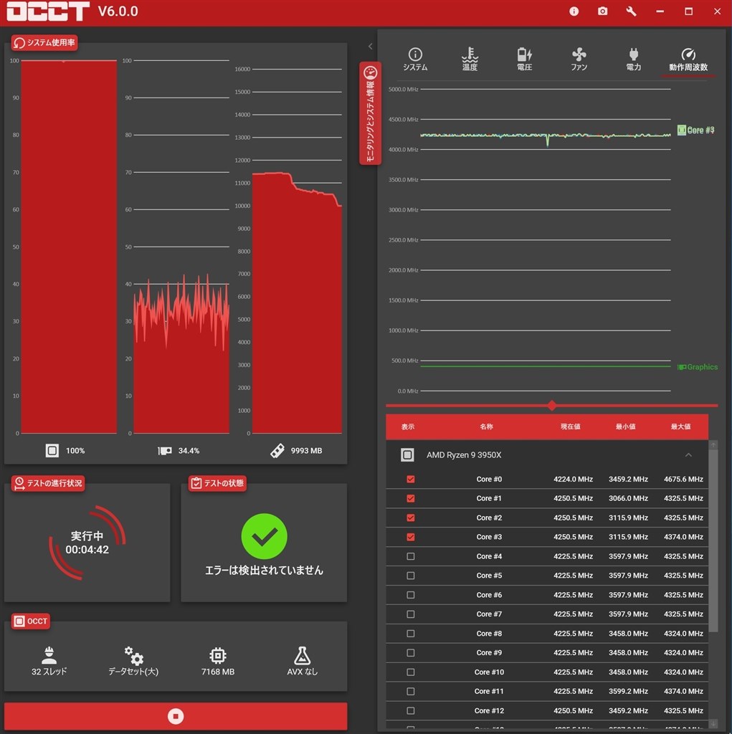
Task: Sort by the 名称 column header
Action: pos(486,426)
